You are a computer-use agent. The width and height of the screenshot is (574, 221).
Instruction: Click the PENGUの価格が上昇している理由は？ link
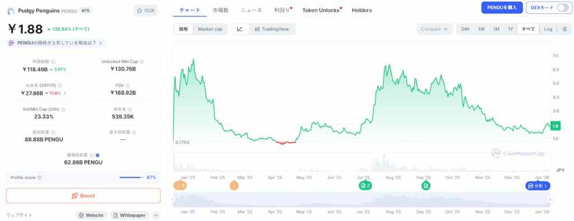click(x=55, y=43)
